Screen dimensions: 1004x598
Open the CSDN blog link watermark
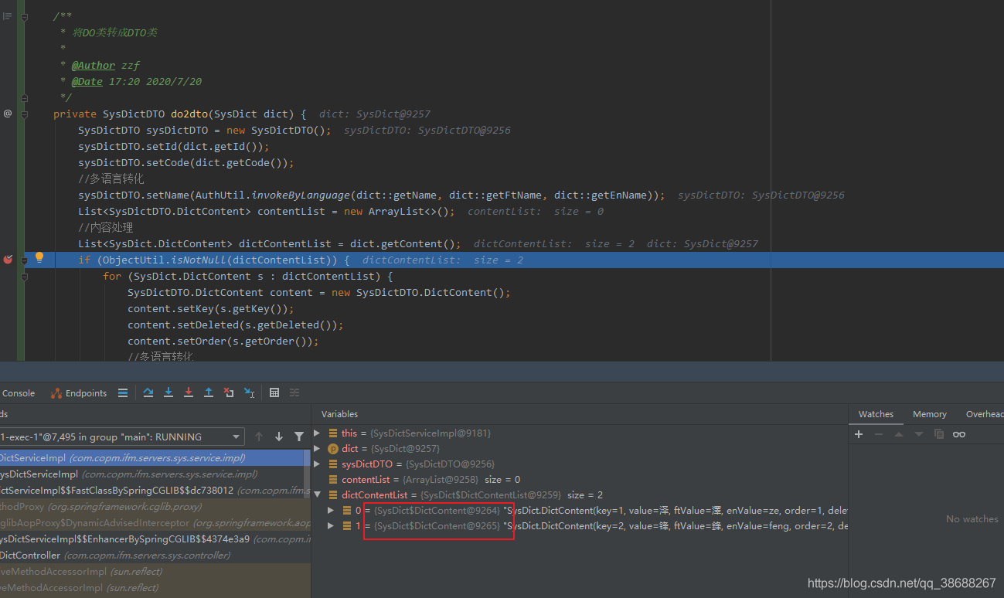900,583
